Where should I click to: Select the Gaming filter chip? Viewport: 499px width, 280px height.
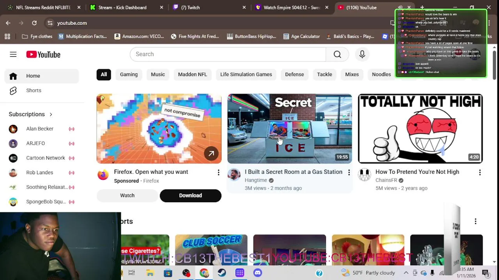[129, 75]
